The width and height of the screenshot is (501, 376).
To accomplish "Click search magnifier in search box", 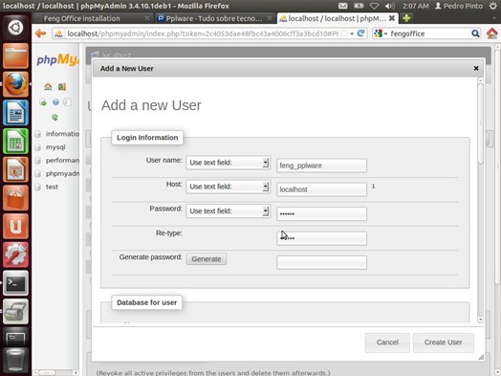I will click(475, 33).
